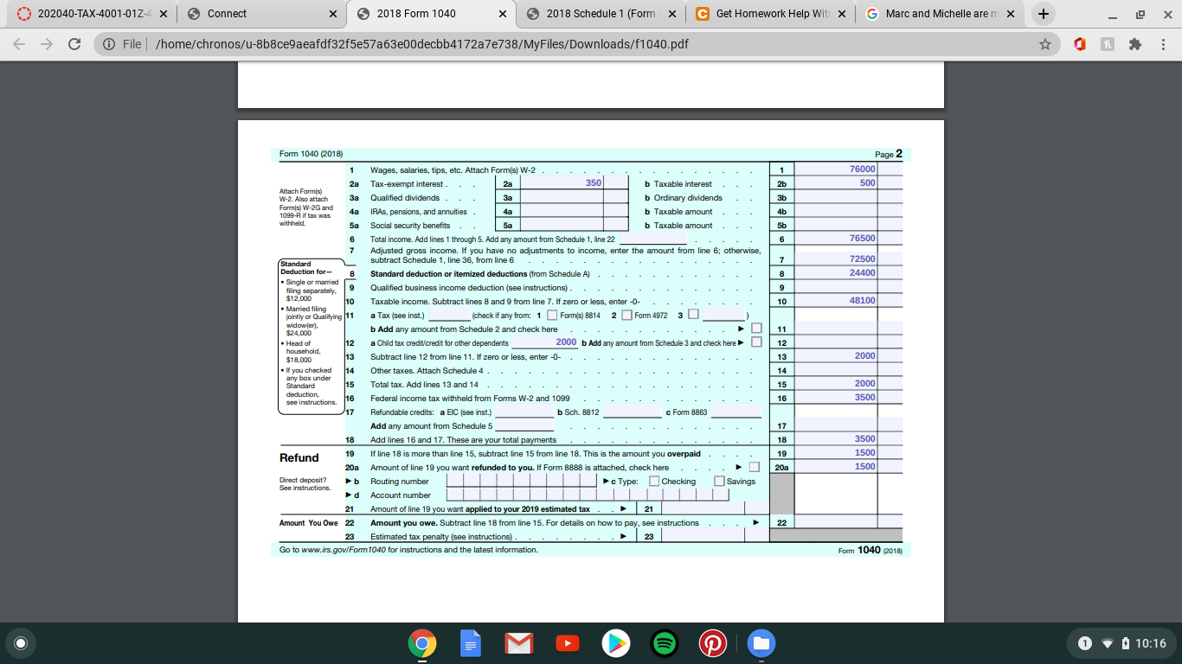1182x664 pixels.
Task: Open the Chrome three-dot menu
Action: pyautogui.click(x=1163, y=44)
